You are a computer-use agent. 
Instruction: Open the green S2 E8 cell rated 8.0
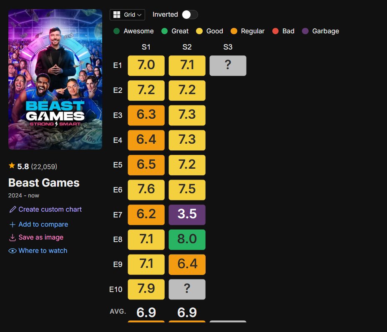(x=187, y=240)
